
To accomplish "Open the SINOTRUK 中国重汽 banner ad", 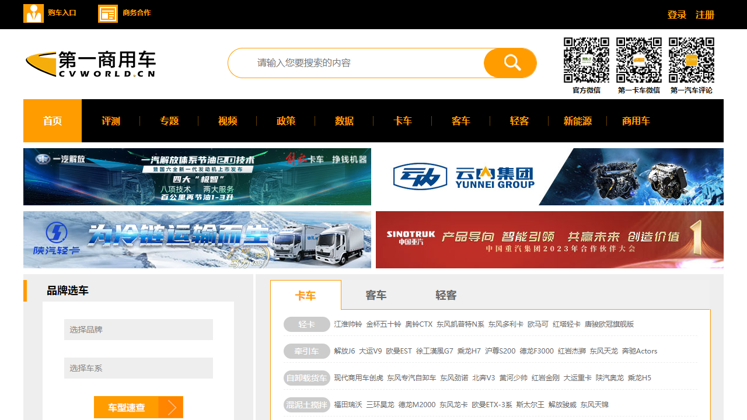I will 550,240.
